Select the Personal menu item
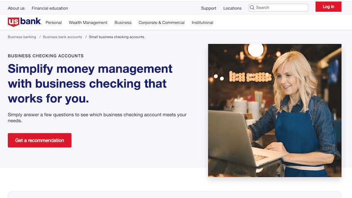The image size is (352, 198). pos(54,23)
